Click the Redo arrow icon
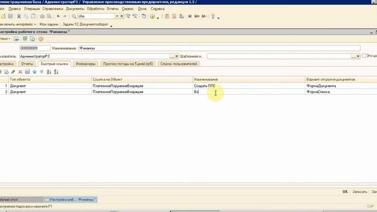Screen dimensions: 377x212 65,16
